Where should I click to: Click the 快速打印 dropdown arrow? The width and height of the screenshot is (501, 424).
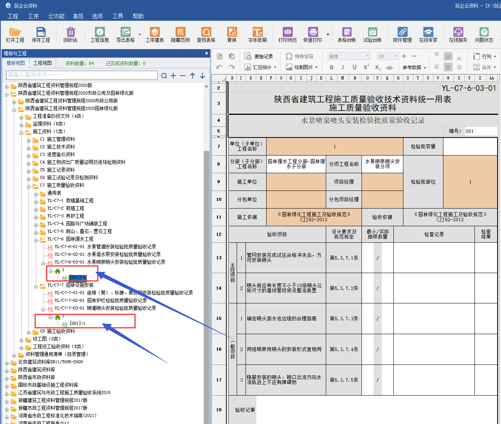click(328, 35)
